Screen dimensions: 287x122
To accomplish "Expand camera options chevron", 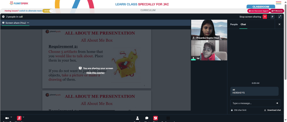I will click(x=11, y=117).
